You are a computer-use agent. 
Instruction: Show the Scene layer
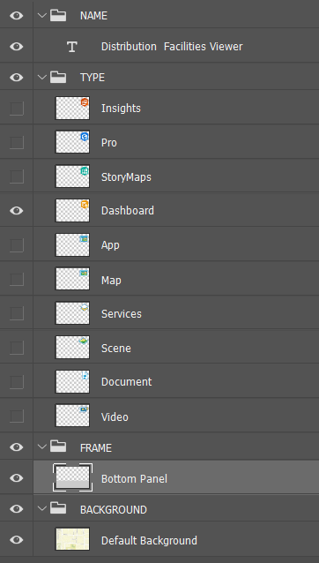click(x=17, y=348)
